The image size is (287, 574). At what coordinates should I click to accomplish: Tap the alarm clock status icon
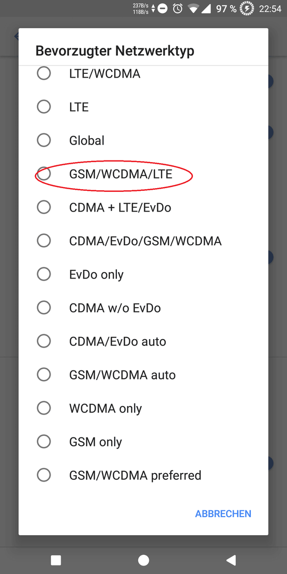tap(178, 9)
